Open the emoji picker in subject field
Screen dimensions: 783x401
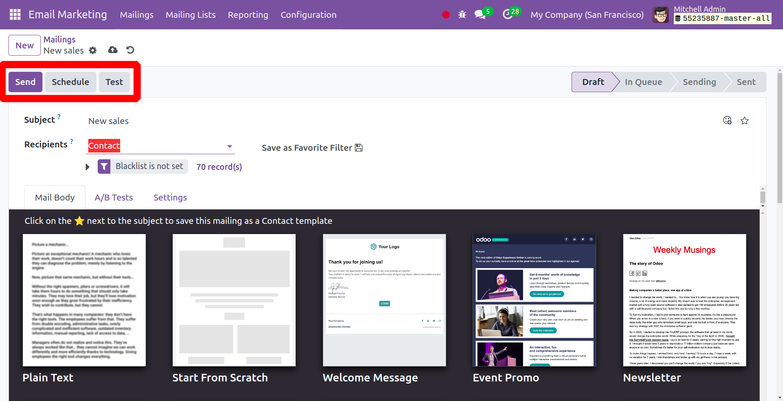pyautogui.click(x=727, y=121)
